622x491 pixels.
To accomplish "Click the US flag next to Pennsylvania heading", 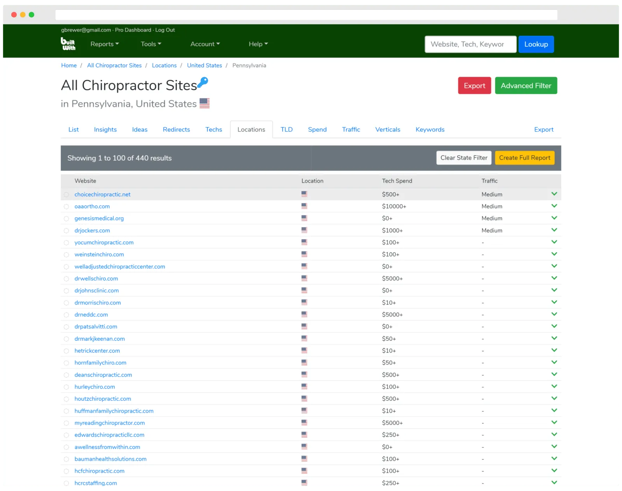I will pyautogui.click(x=204, y=103).
